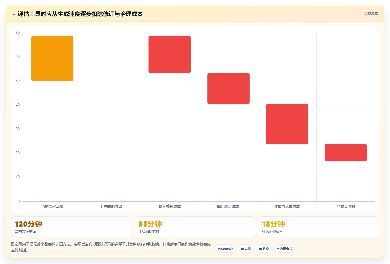Screen dimensions: 390x264
Task: Click the y-axis value 50
Action: point(18,81)
